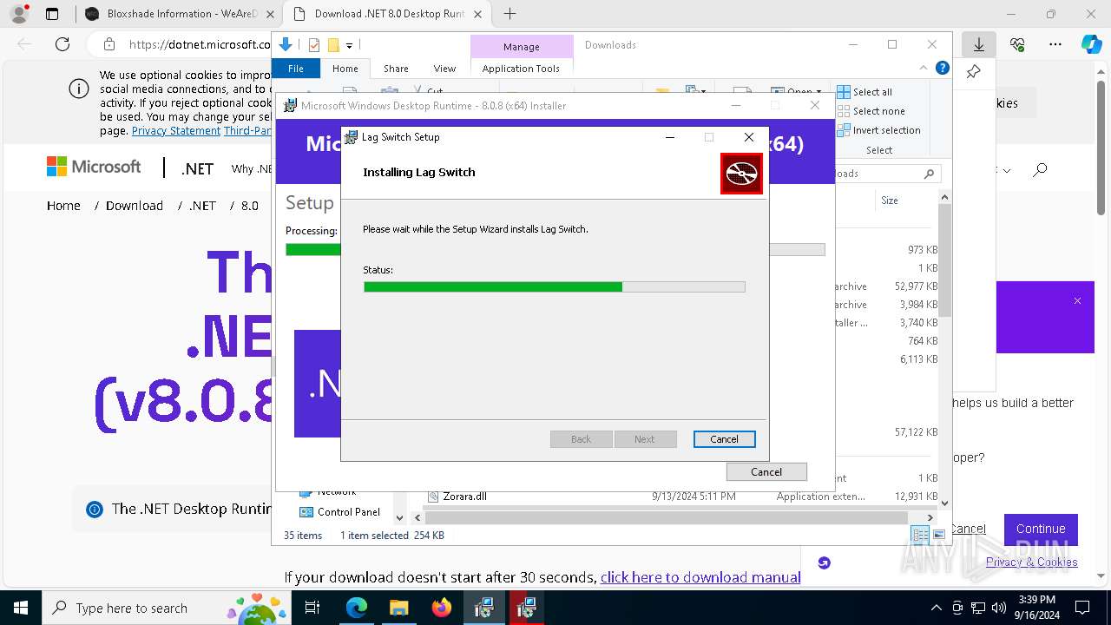Switch to the Bloxshade Information tab
Image resolution: width=1111 pixels, height=625 pixels.
coord(180,14)
